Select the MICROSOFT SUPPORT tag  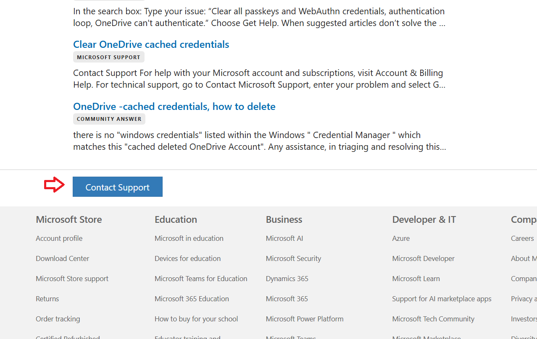pyautogui.click(x=109, y=57)
